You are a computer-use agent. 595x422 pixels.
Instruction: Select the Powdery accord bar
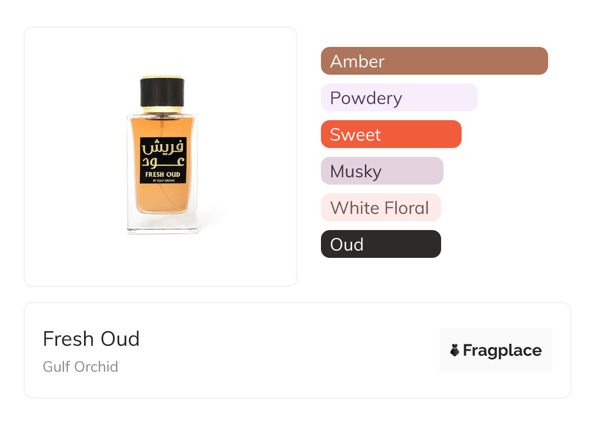[399, 98]
